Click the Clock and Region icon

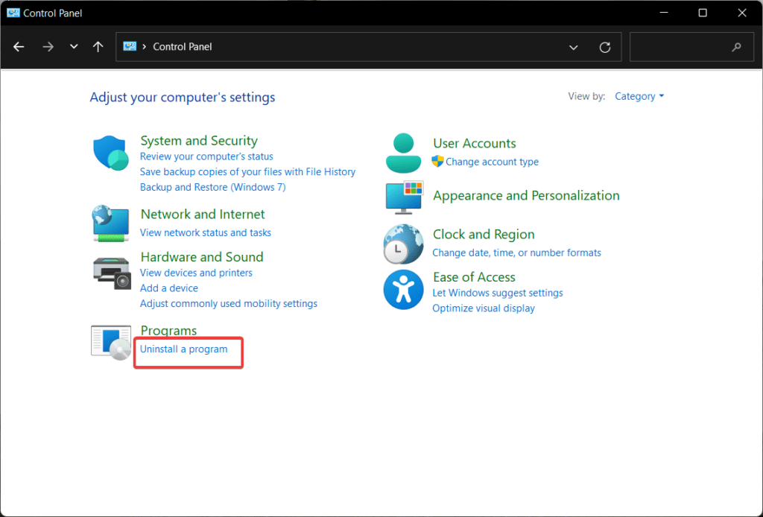click(x=403, y=244)
